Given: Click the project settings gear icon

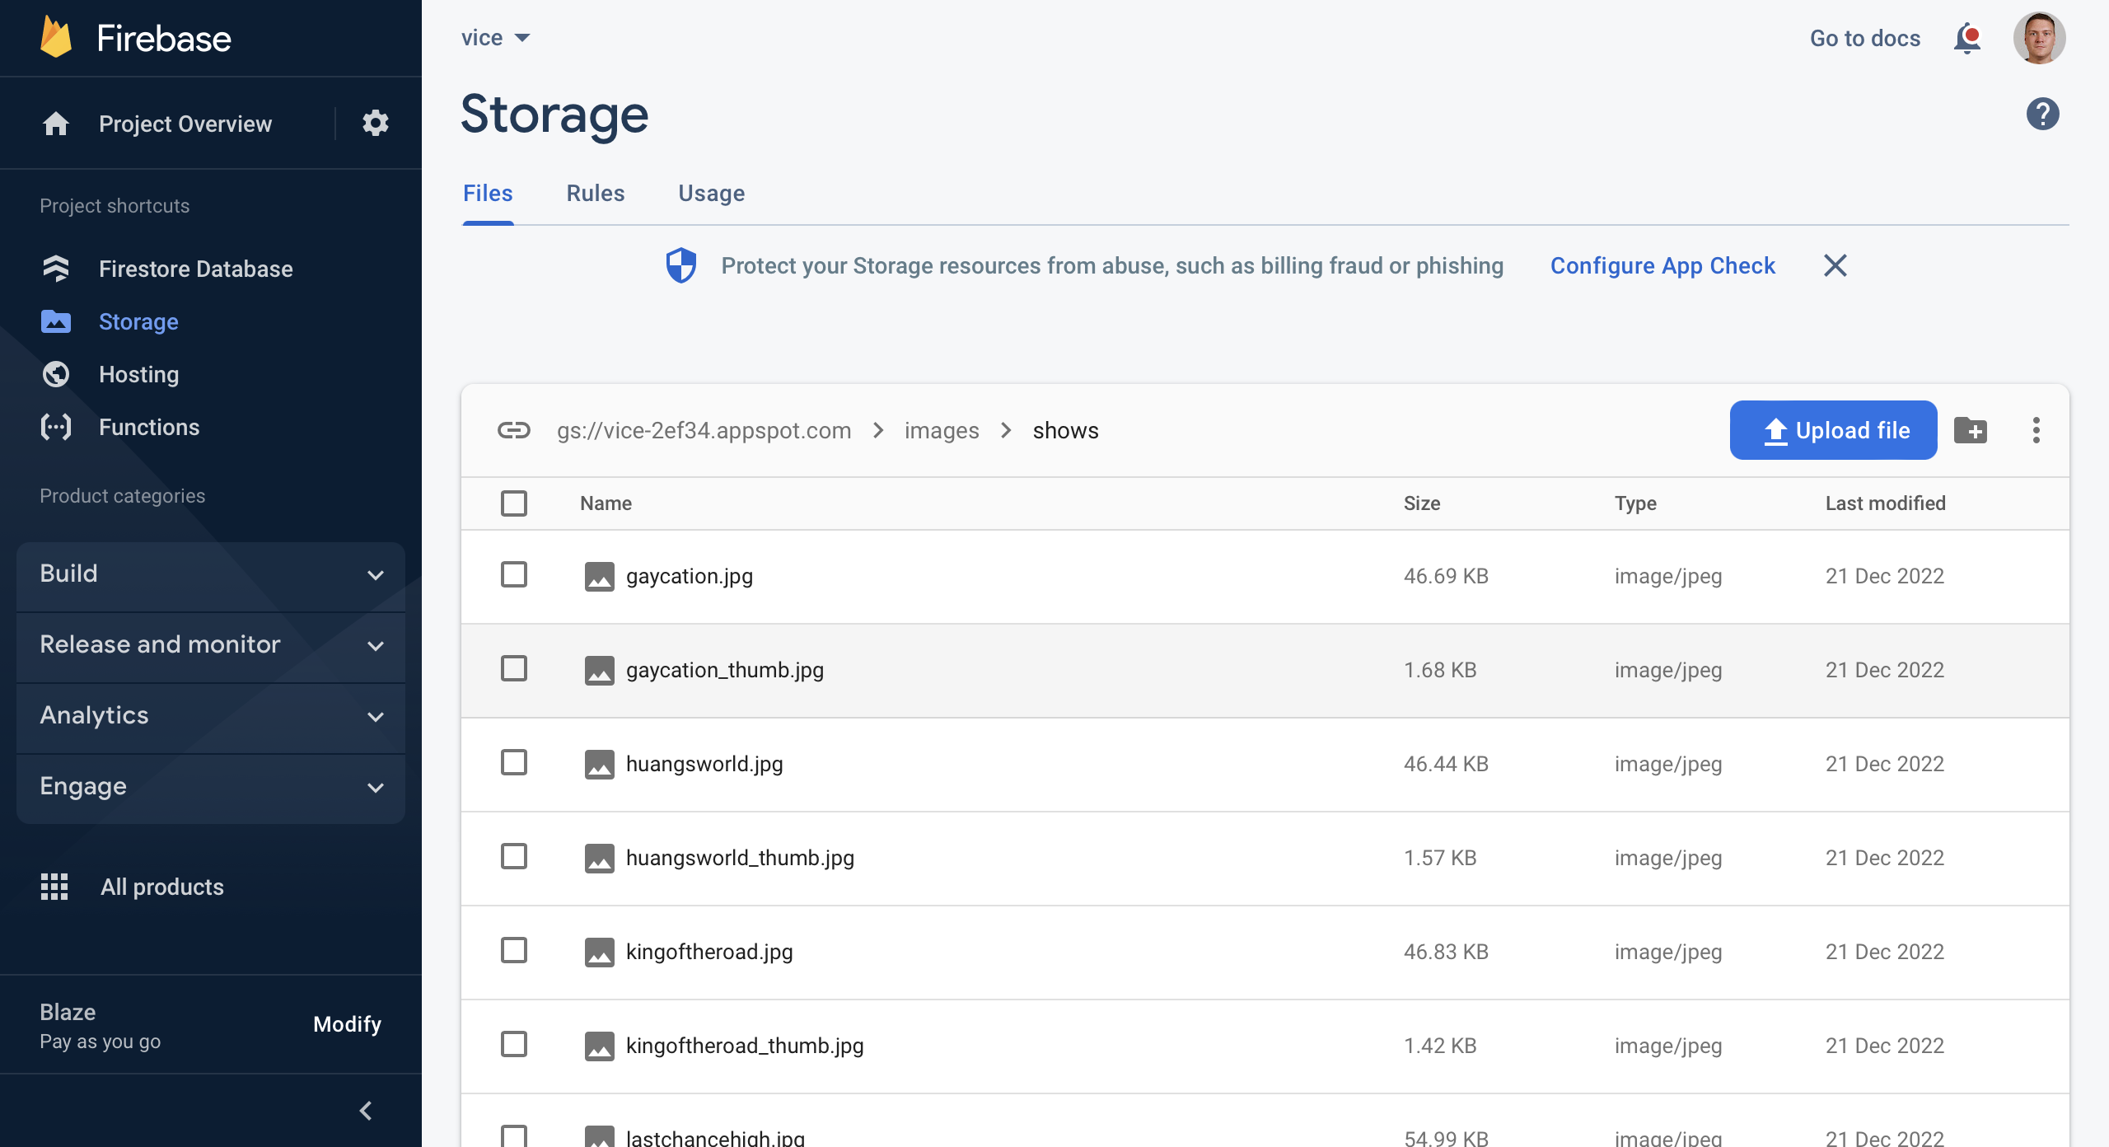Looking at the screenshot, I should [375, 124].
